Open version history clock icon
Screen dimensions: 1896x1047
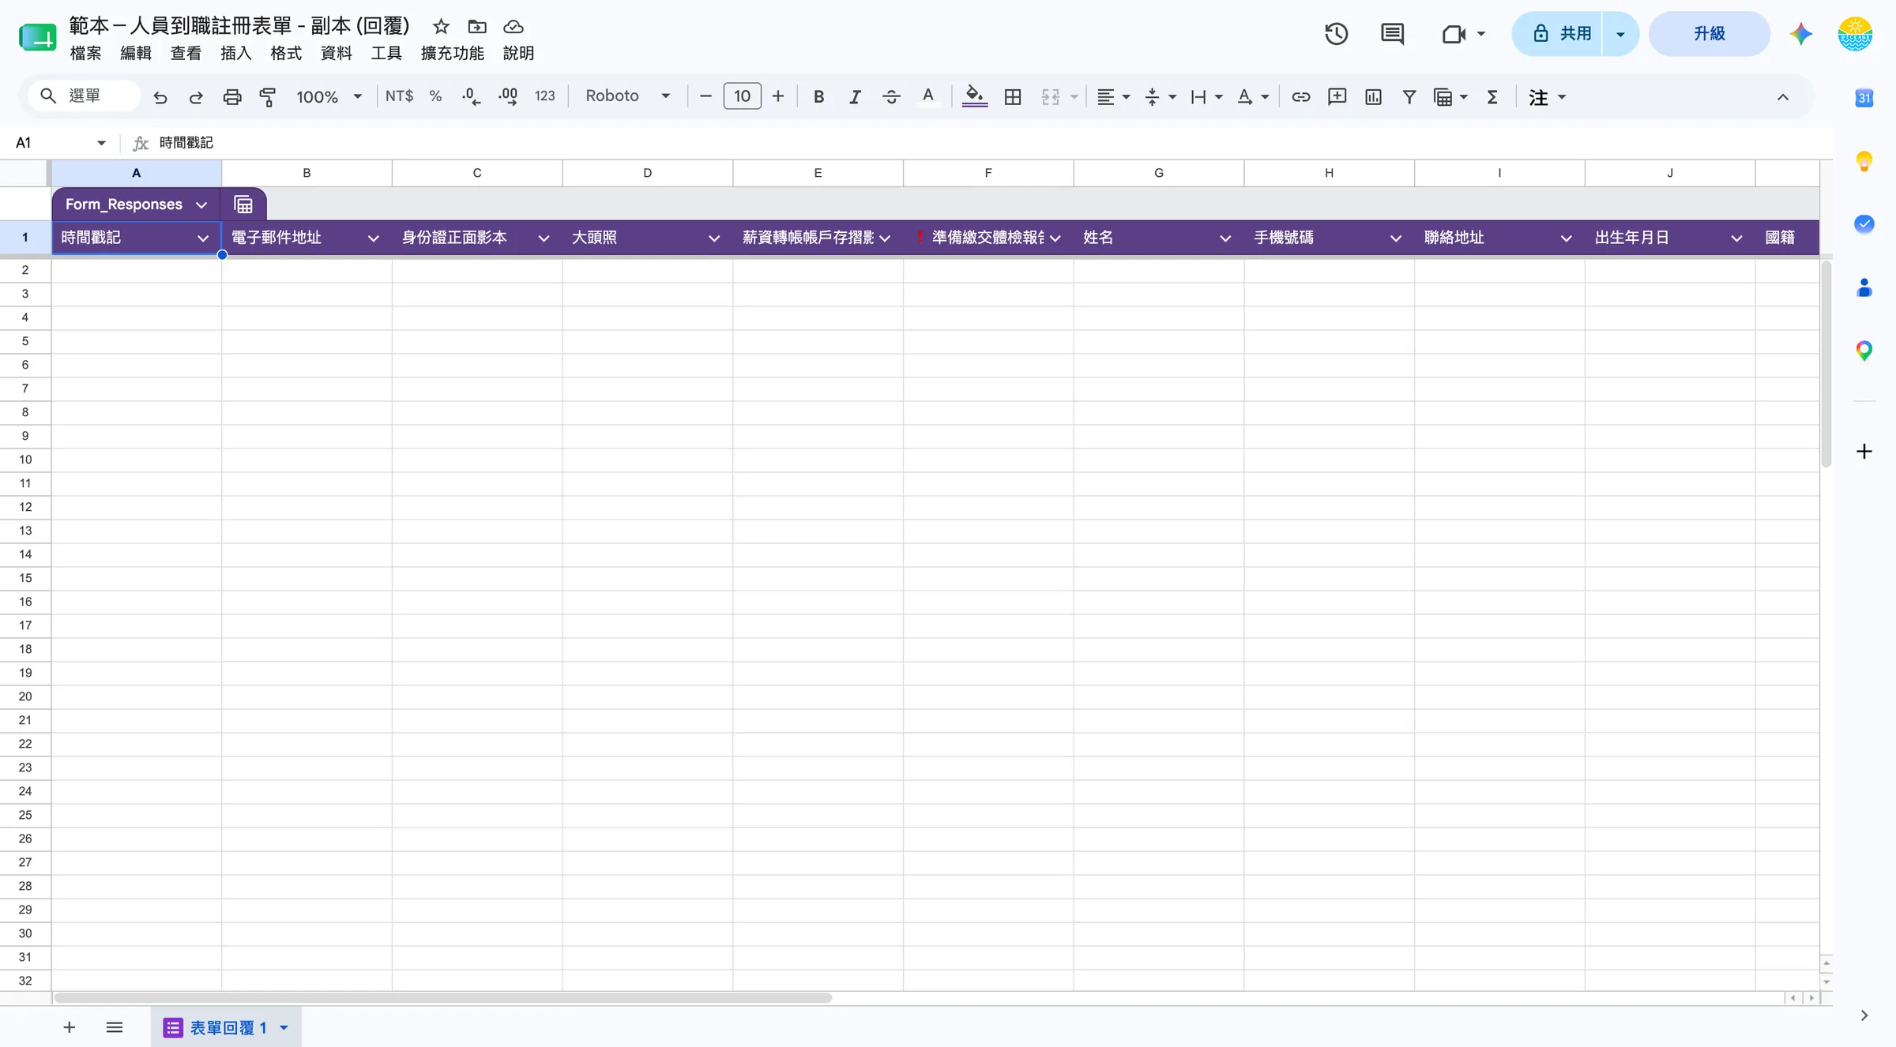point(1337,34)
